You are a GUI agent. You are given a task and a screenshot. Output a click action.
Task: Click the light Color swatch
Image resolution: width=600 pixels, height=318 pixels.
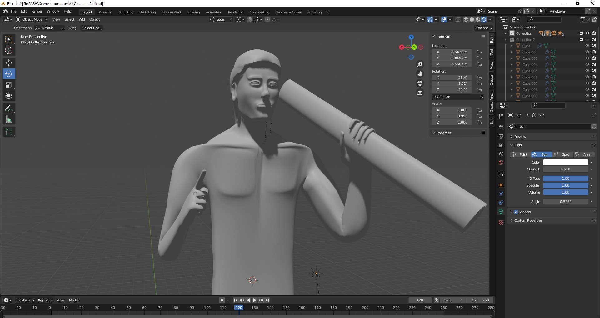(566, 162)
